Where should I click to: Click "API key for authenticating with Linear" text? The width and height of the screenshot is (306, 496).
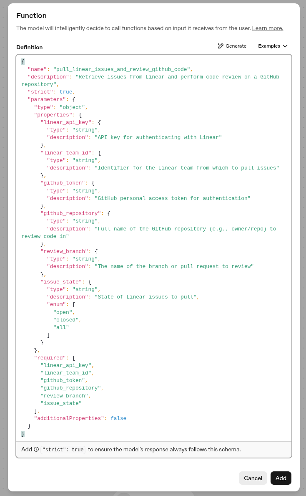(158, 137)
